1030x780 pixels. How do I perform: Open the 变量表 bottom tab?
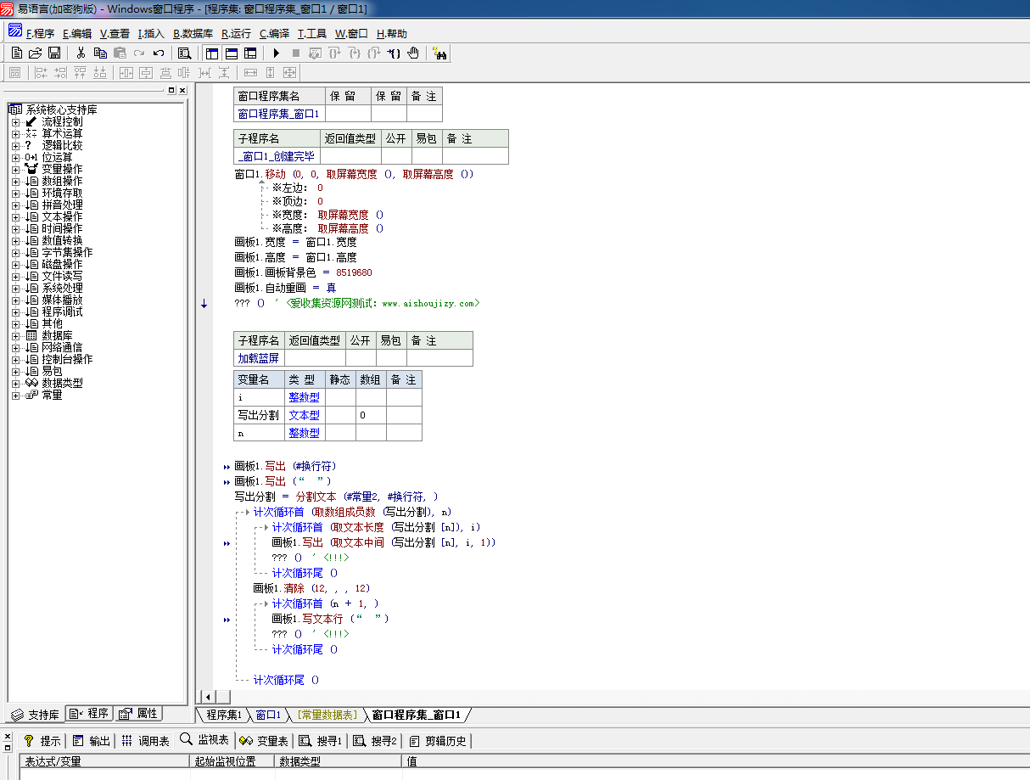tap(263, 741)
